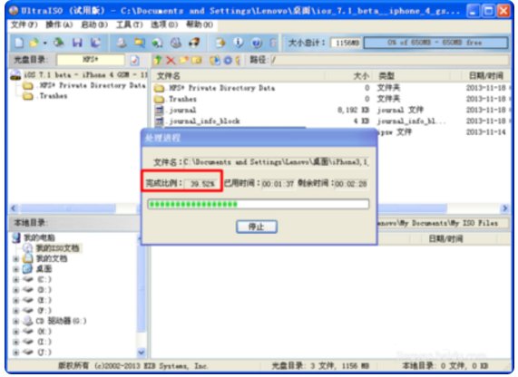Click the disc-with-arrow icon before the gear
Image resolution: width=518 pixels, height=377 pixels.
(x=215, y=60)
